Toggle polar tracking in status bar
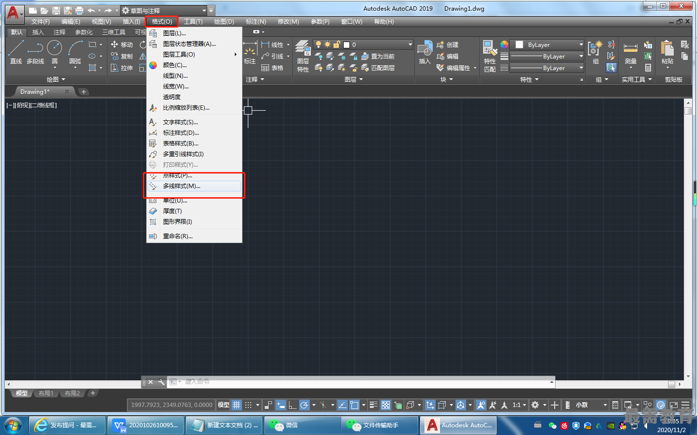697x435 pixels. (x=304, y=405)
